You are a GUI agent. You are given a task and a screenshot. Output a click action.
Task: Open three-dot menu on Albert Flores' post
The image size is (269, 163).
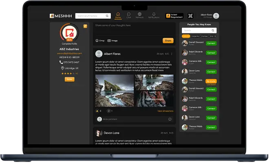[172, 54]
